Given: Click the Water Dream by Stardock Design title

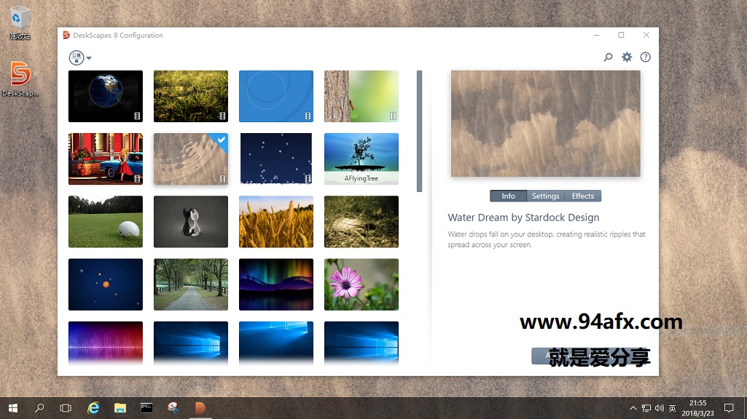Looking at the screenshot, I should (x=523, y=218).
